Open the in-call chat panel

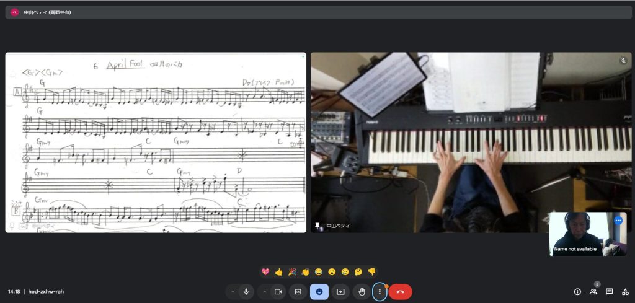click(609, 292)
